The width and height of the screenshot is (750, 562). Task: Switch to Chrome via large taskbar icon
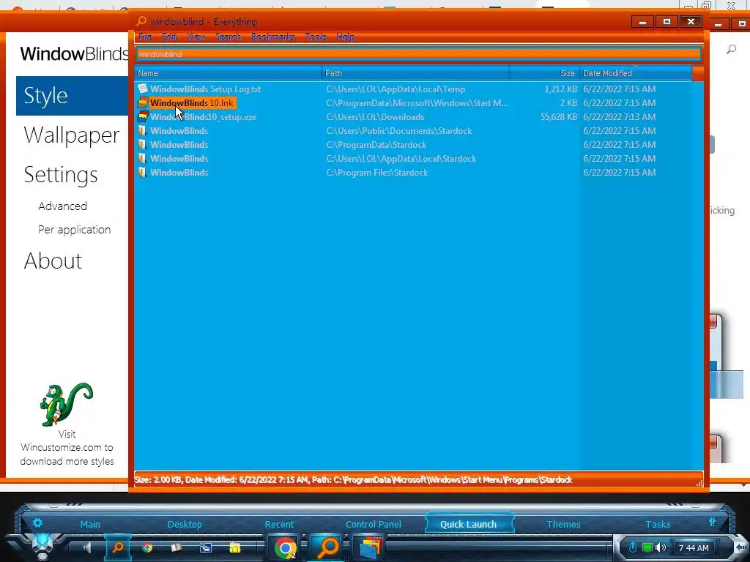click(x=286, y=547)
